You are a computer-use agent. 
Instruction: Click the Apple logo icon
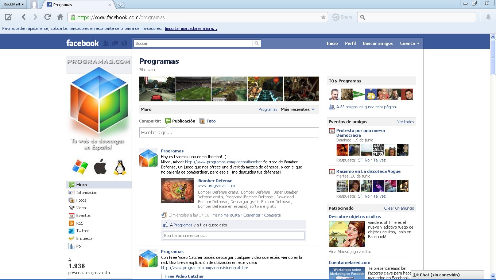[x=100, y=167]
